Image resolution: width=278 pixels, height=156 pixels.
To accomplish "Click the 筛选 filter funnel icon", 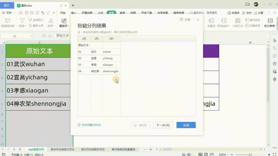I will (22, 21).
